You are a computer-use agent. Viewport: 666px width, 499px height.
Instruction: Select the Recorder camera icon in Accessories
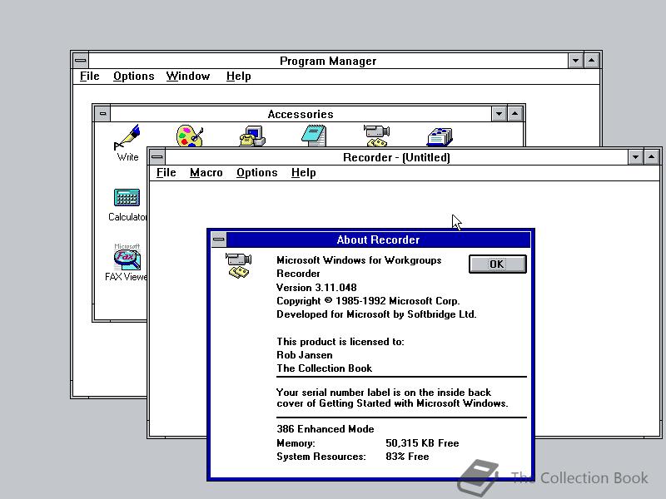377,136
